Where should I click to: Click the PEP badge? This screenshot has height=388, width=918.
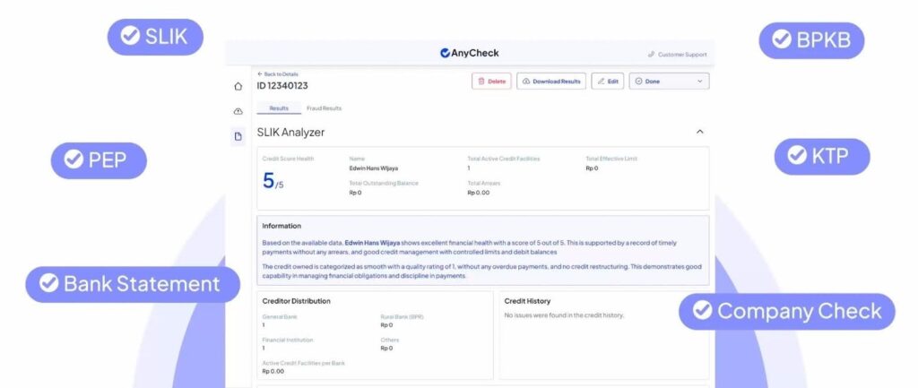click(x=99, y=160)
